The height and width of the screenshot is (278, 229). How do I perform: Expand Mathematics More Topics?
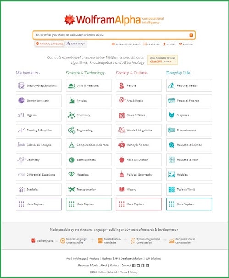(x=39, y=204)
